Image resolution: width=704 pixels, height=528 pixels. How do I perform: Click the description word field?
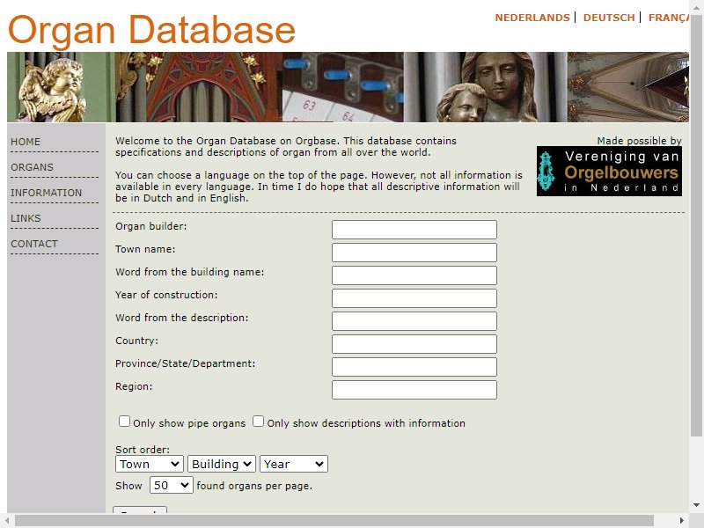pyautogui.click(x=414, y=321)
